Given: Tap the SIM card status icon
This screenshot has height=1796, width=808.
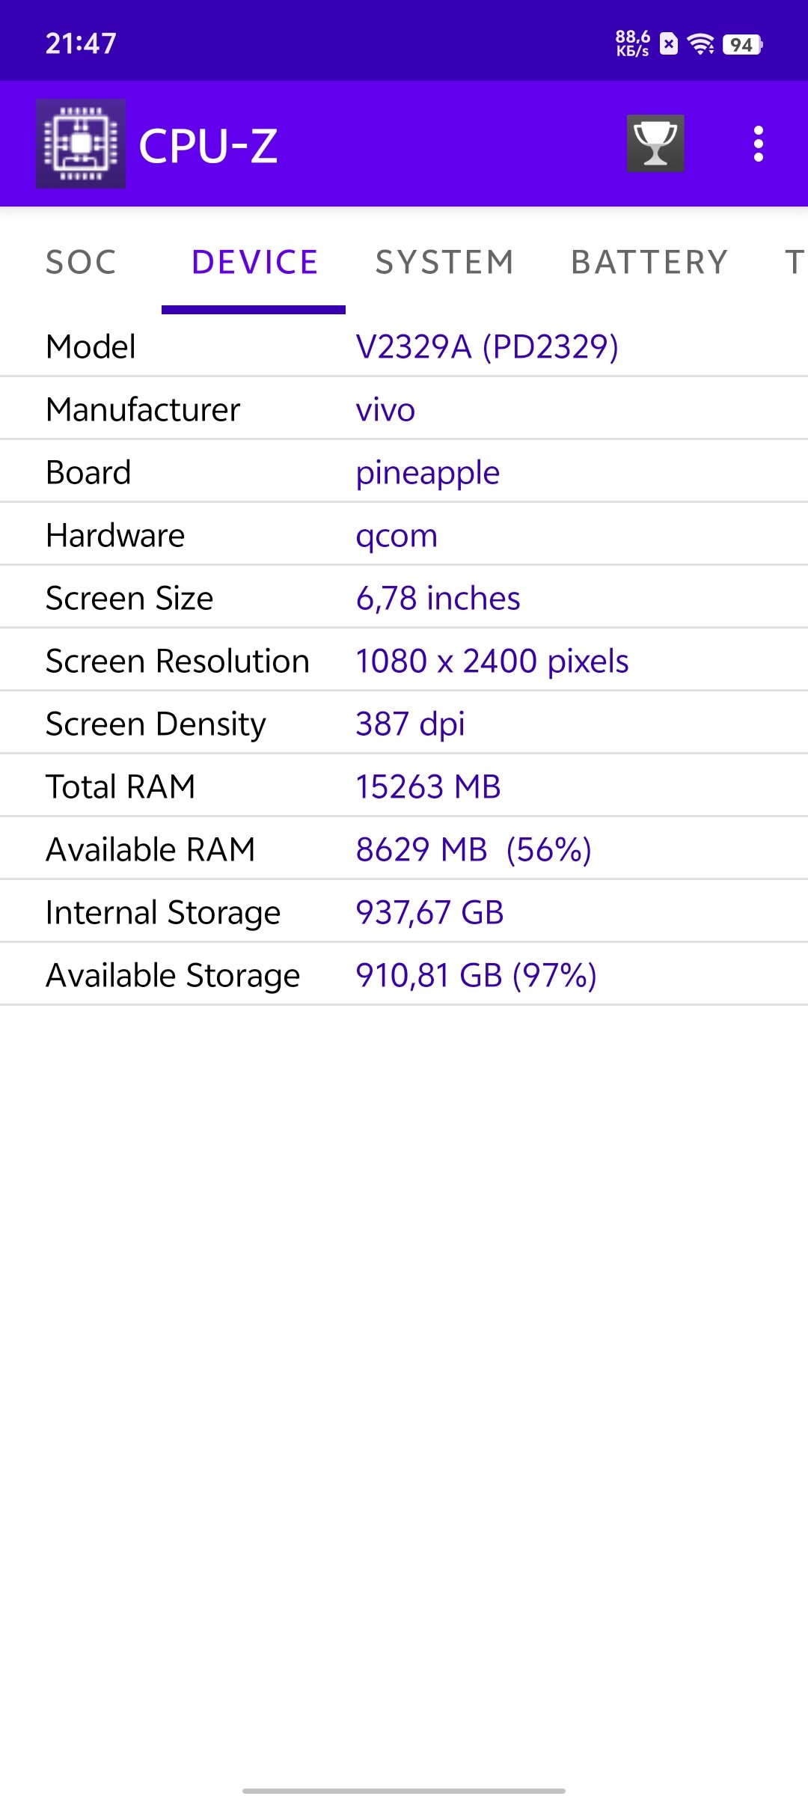Looking at the screenshot, I should pyautogui.click(x=669, y=45).
